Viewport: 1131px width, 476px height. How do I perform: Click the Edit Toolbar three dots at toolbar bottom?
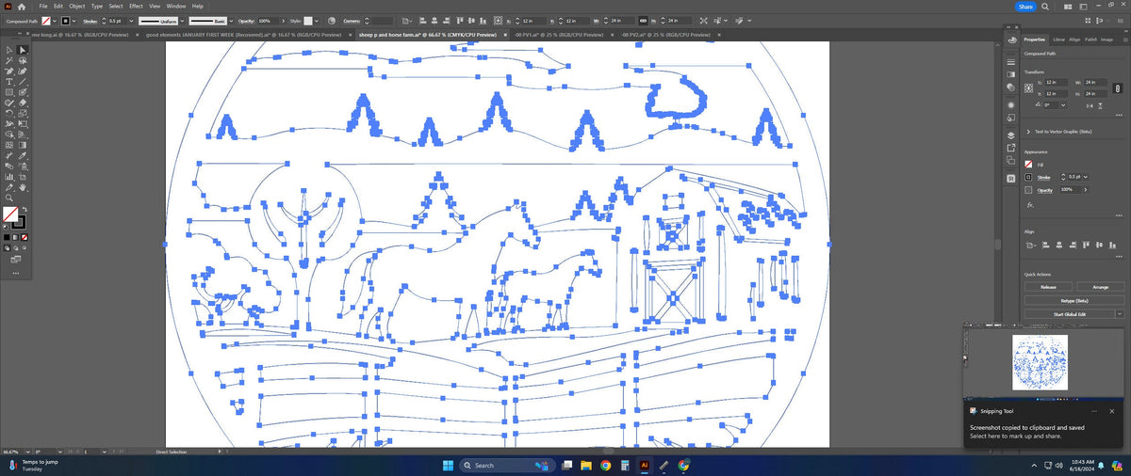point(16,273)
